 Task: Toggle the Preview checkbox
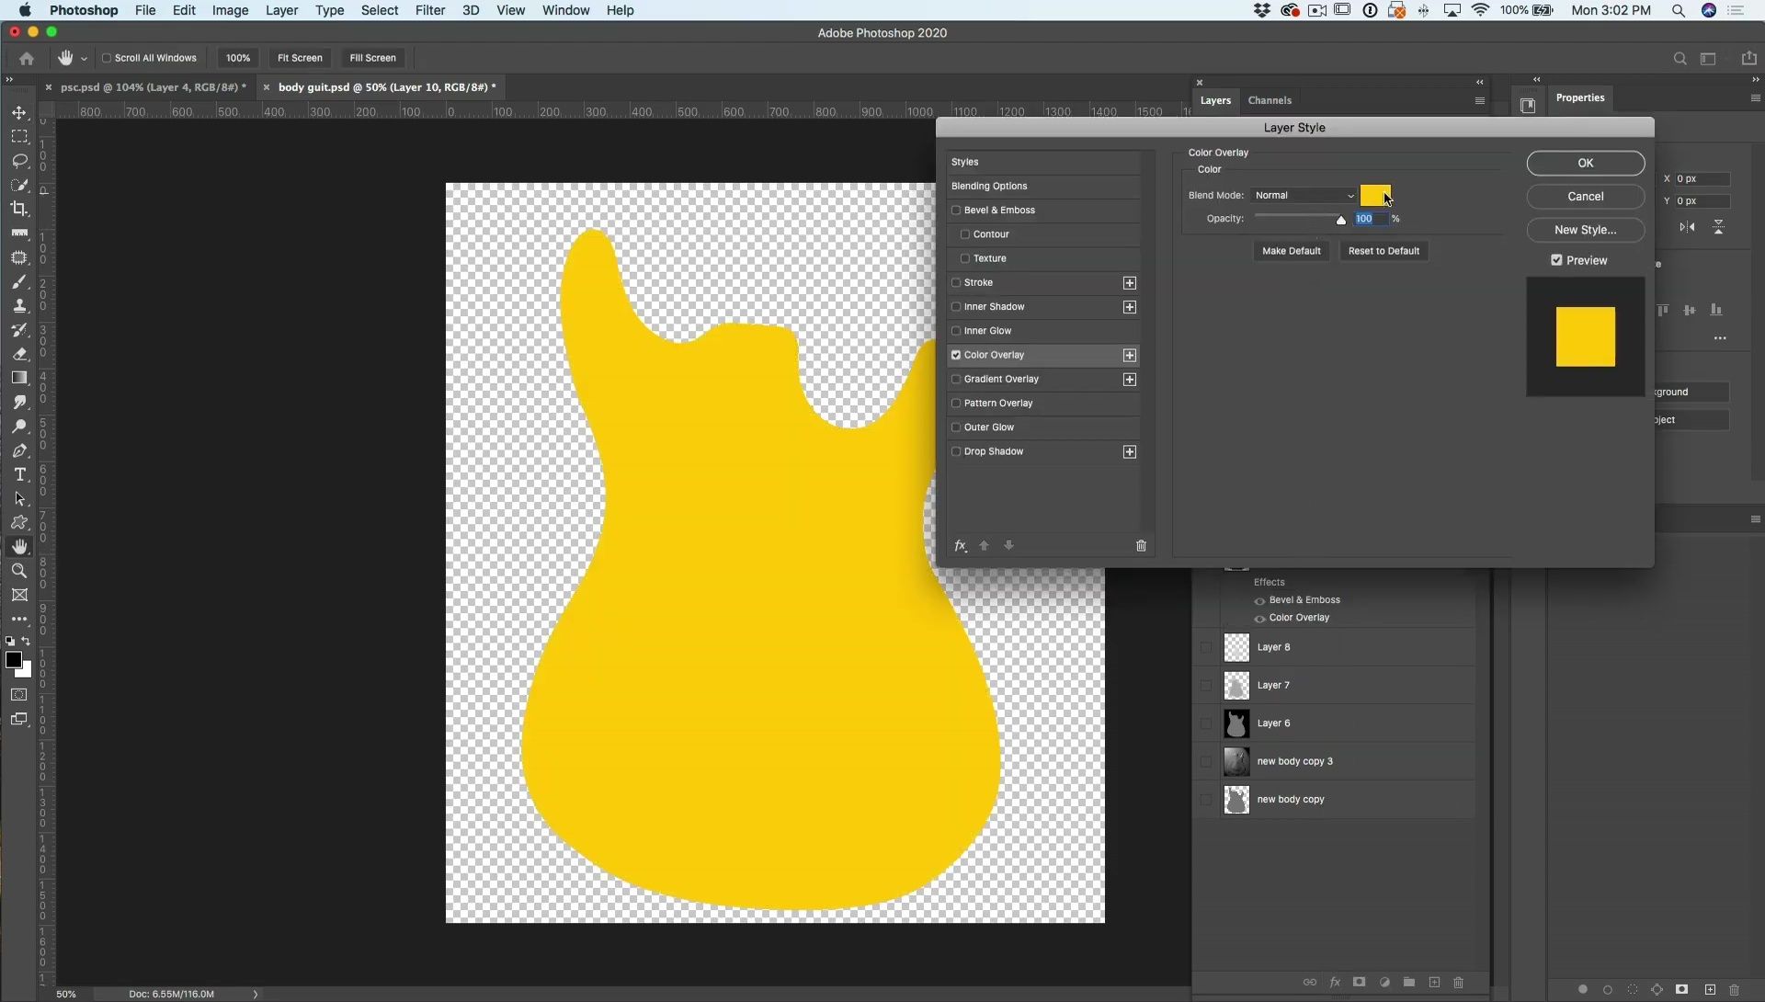point(1556,260)
